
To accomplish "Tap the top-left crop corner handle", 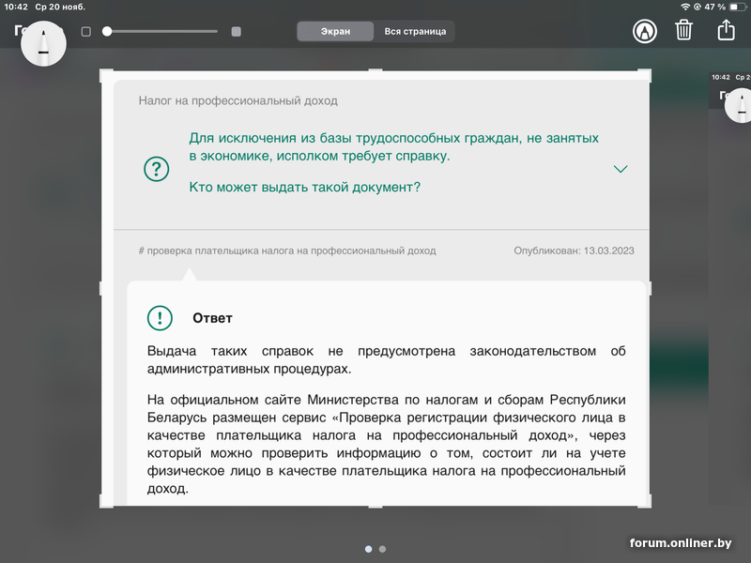I will 106,76.
